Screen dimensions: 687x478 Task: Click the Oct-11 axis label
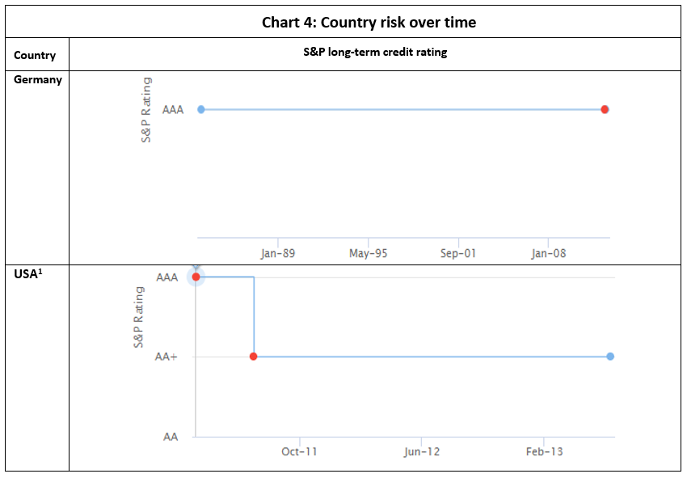click(298, 451)
